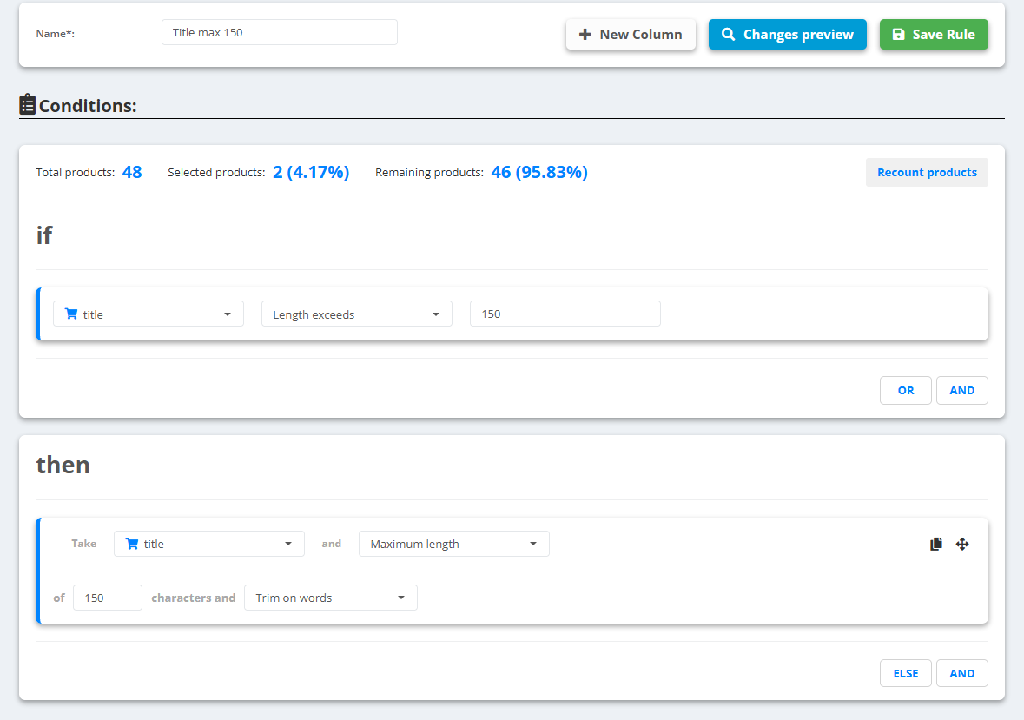
Task: Click the Conditions: heading
Action: coord(88,106)
